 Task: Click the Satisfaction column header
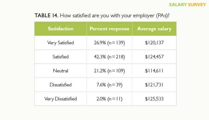tap(60, 29)
